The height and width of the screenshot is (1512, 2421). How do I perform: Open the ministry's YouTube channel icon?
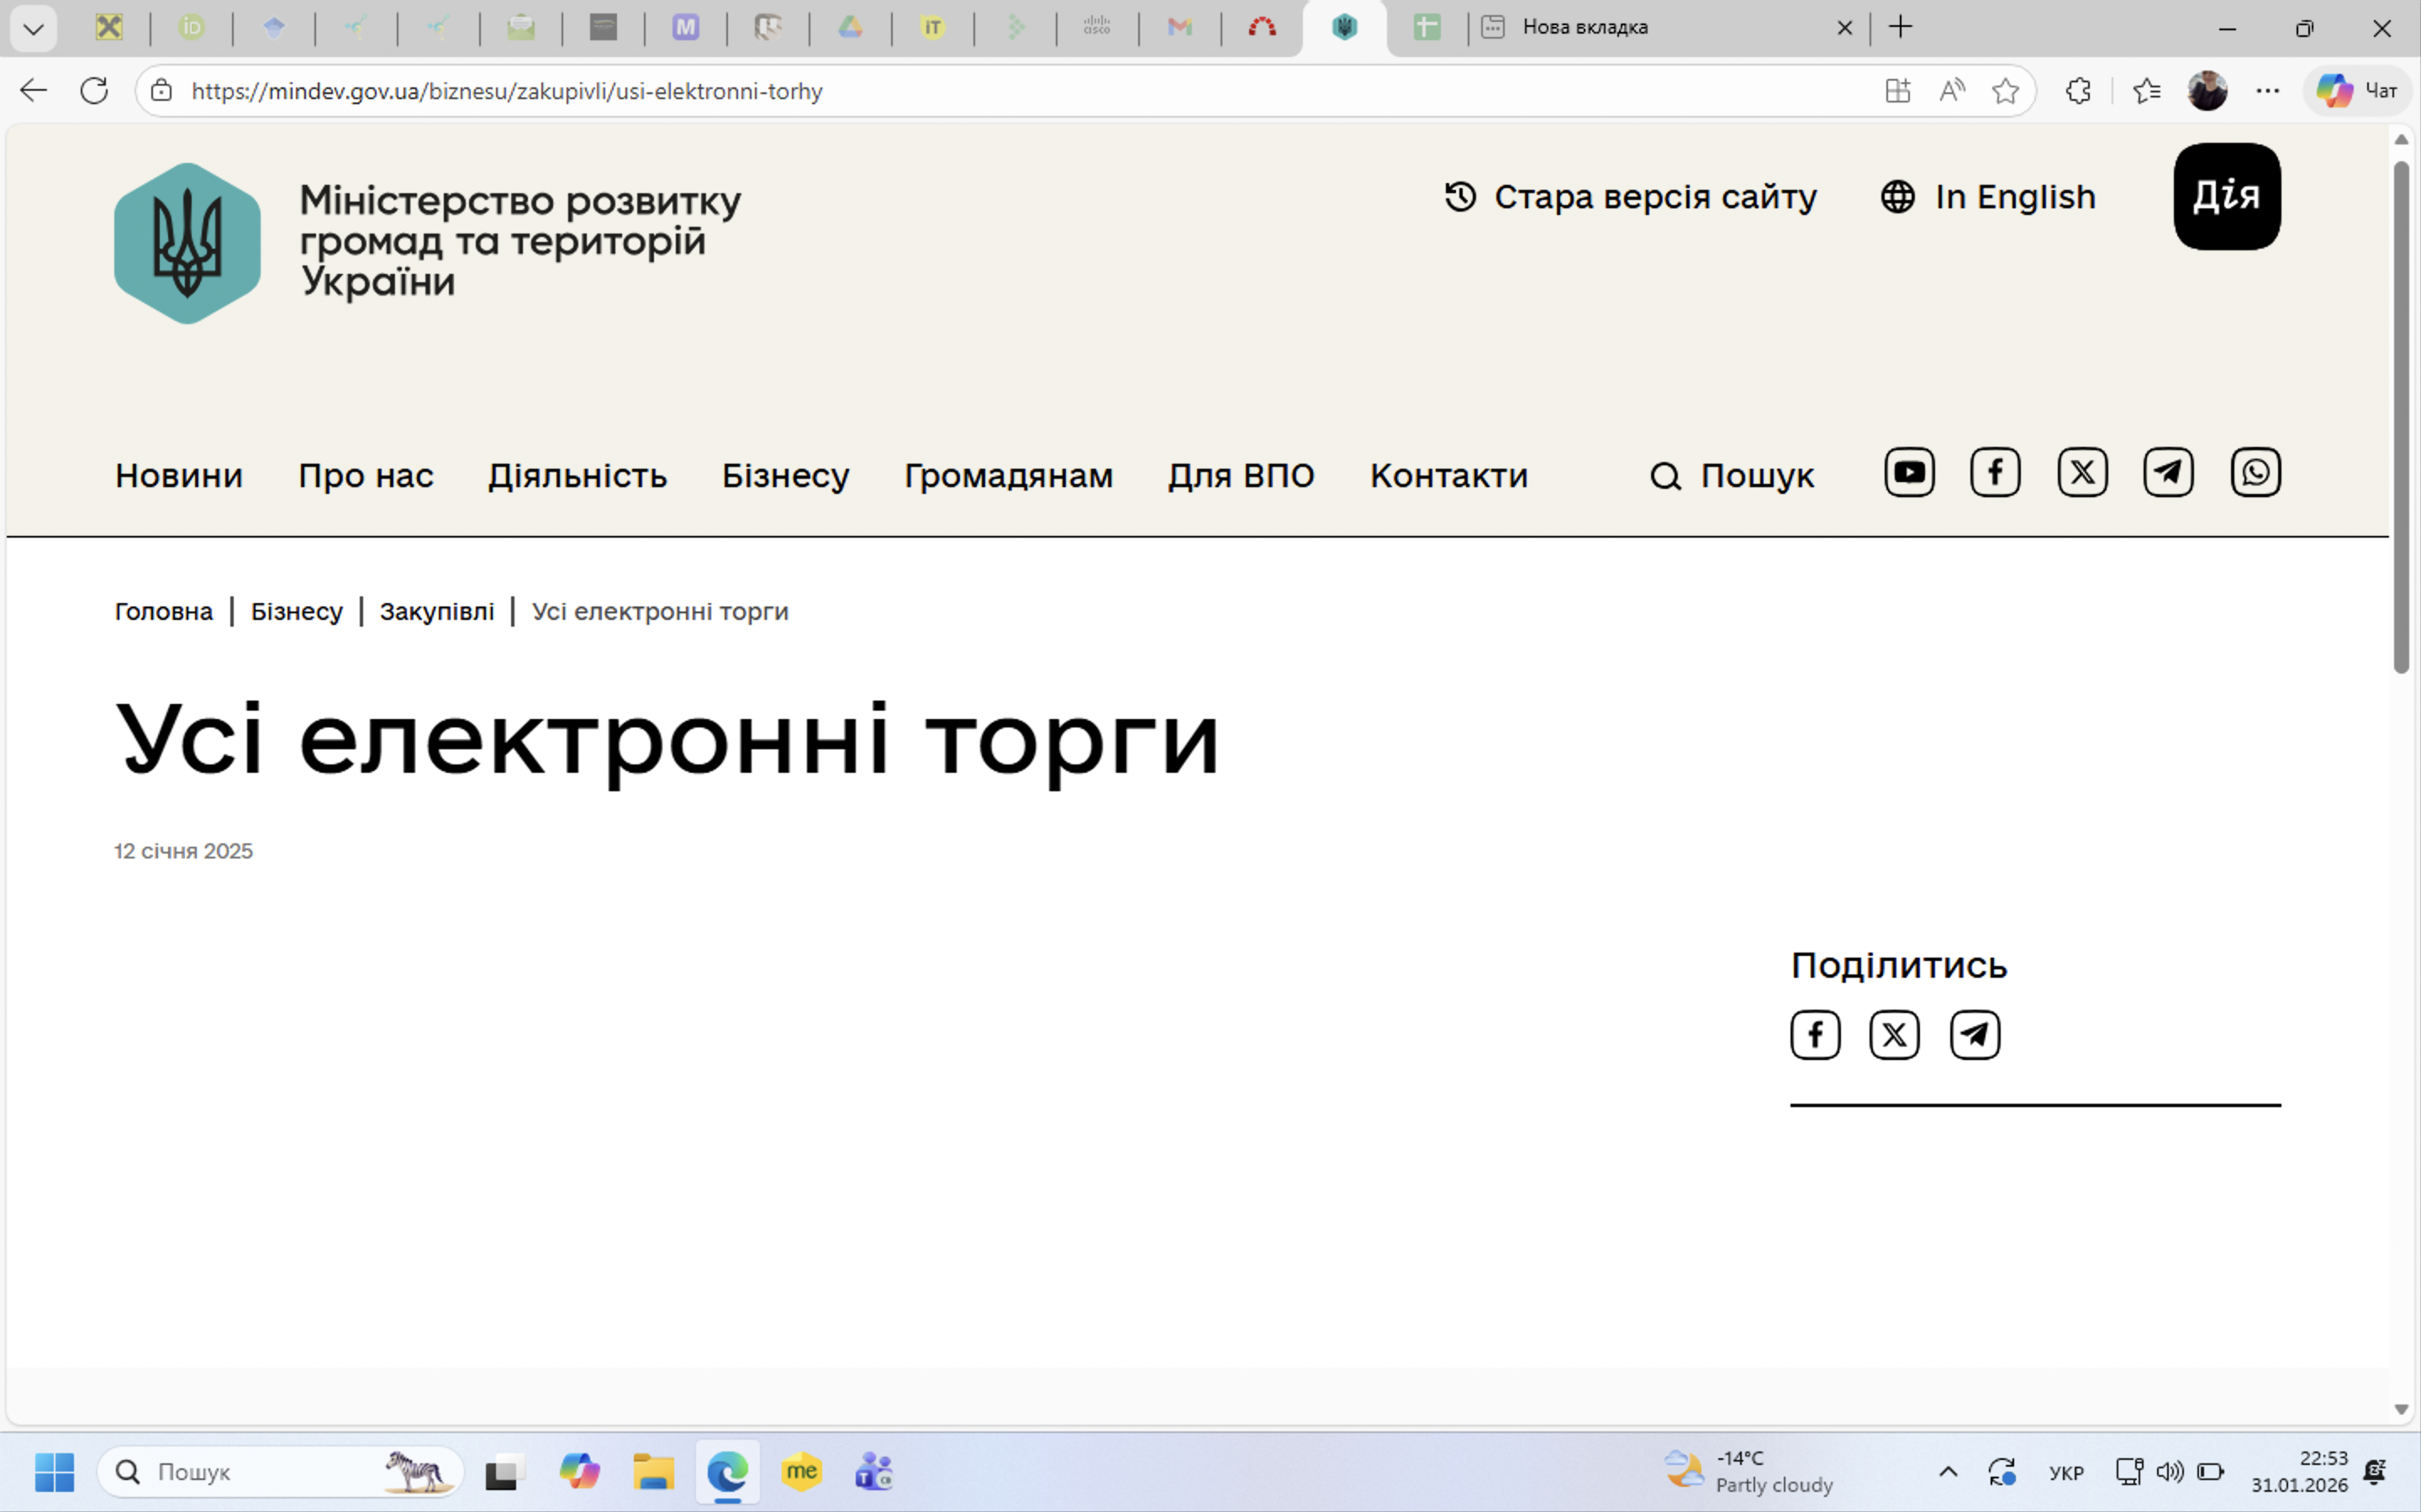pyautogui.click(x=1909, y=472)
